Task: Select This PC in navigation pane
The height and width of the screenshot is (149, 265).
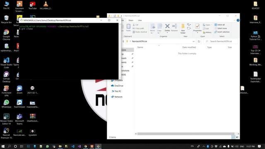Action: (x=116, y=91)
